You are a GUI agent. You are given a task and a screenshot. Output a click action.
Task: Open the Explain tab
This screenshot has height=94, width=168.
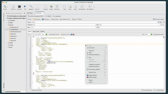click(x=42, y=31)
